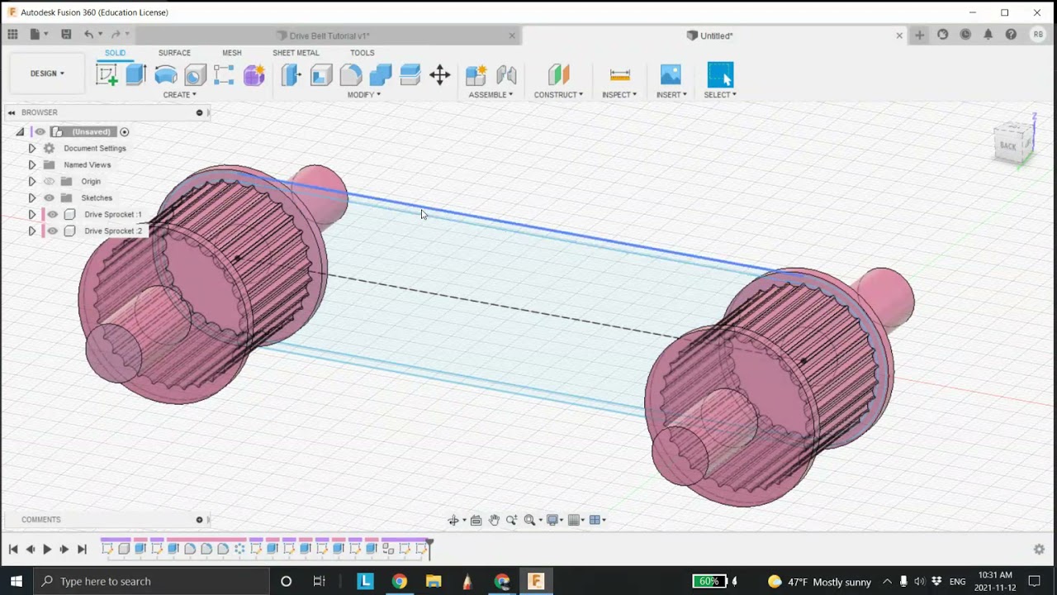The image size is (1057, 595).
Task: Select the Fillet tool
Action: coord(350,75)
